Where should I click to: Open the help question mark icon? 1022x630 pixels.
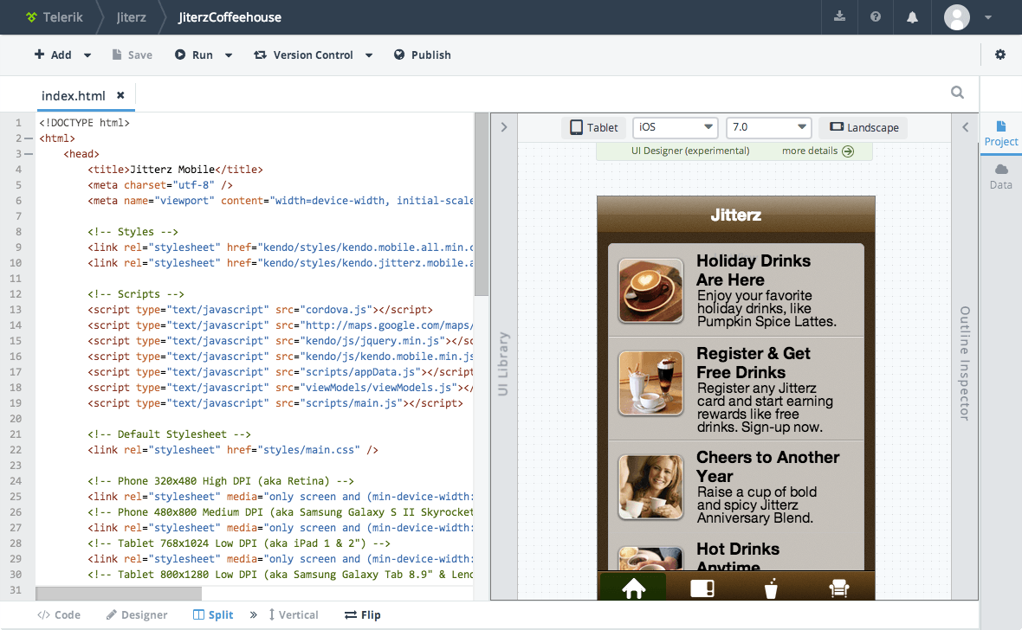(876, 17)
